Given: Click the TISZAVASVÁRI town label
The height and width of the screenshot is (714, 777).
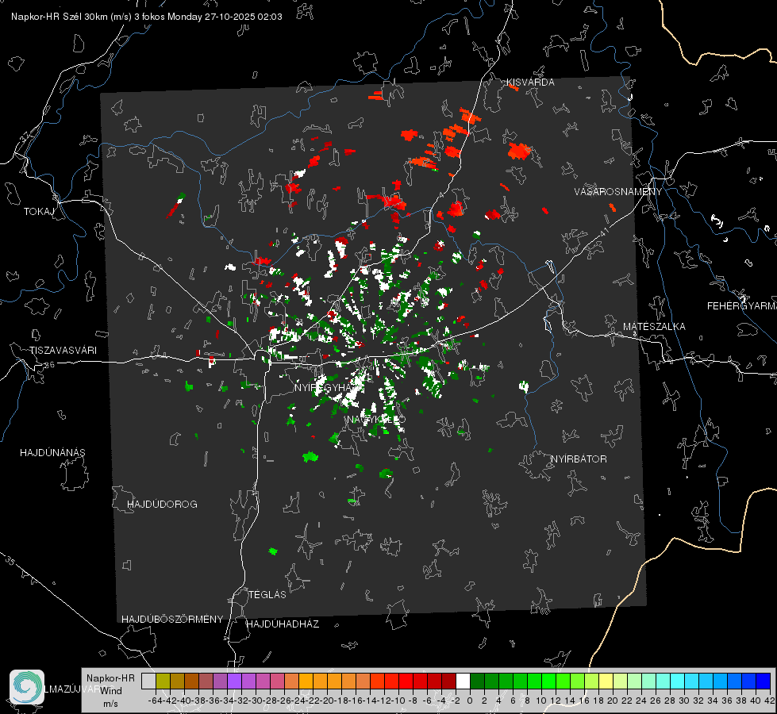Looking at the screenshot, I should [63, 351].
